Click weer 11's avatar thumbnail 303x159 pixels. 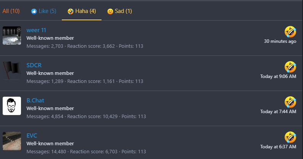12,36
